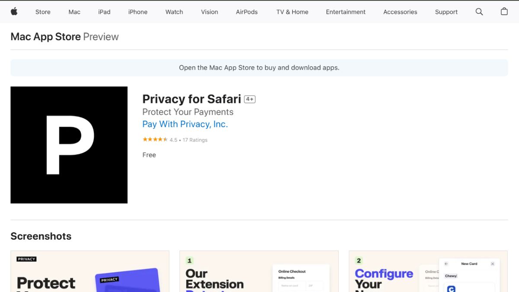Click the Protect Your Payments subtitle
The image size is (519, 292).
[x=188, y=112]
